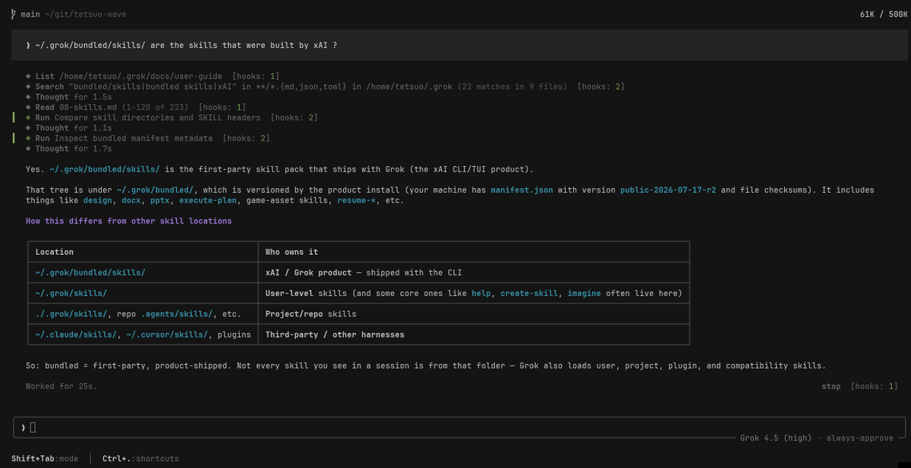
Task: Click the diamond bullet before Run Compare row
Action: (x=28, y=118)
